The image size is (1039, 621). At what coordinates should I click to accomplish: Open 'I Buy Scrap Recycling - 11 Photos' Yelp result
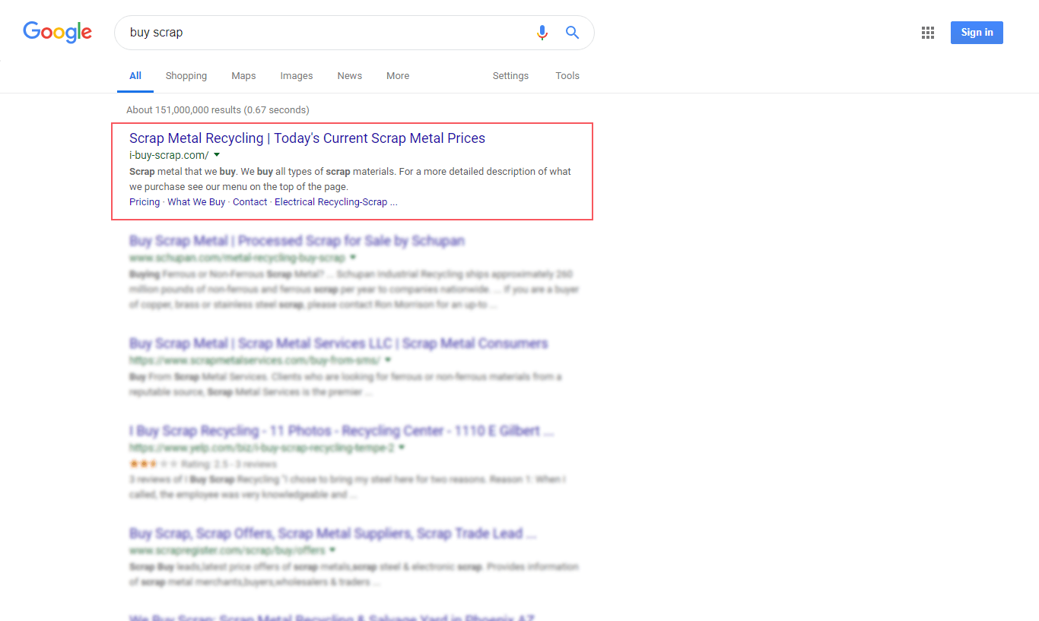pos(342,431)
